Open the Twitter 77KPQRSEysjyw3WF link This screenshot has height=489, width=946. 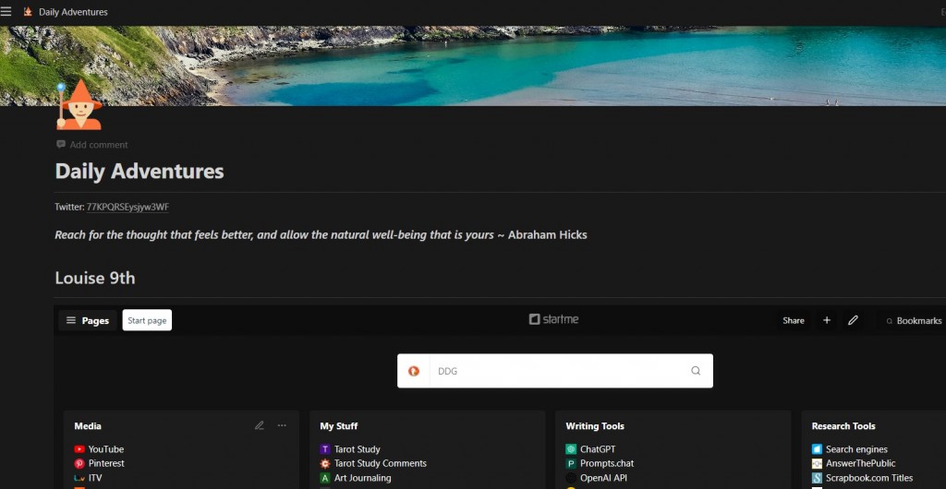(127, 208)
